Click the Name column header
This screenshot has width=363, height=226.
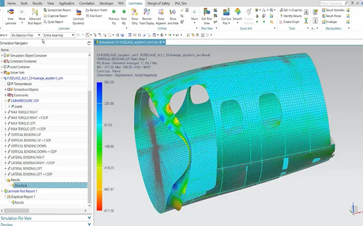coord(5,50)
